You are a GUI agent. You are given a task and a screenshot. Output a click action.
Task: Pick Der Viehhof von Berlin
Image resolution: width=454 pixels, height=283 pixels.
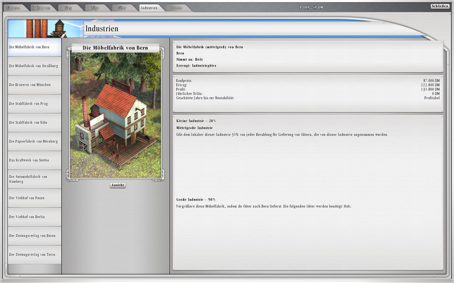(x=34, y=217)
